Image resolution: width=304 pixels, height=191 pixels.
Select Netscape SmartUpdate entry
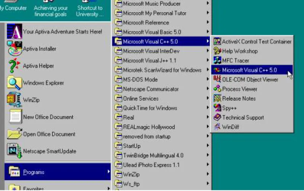[x=57, y=151]
